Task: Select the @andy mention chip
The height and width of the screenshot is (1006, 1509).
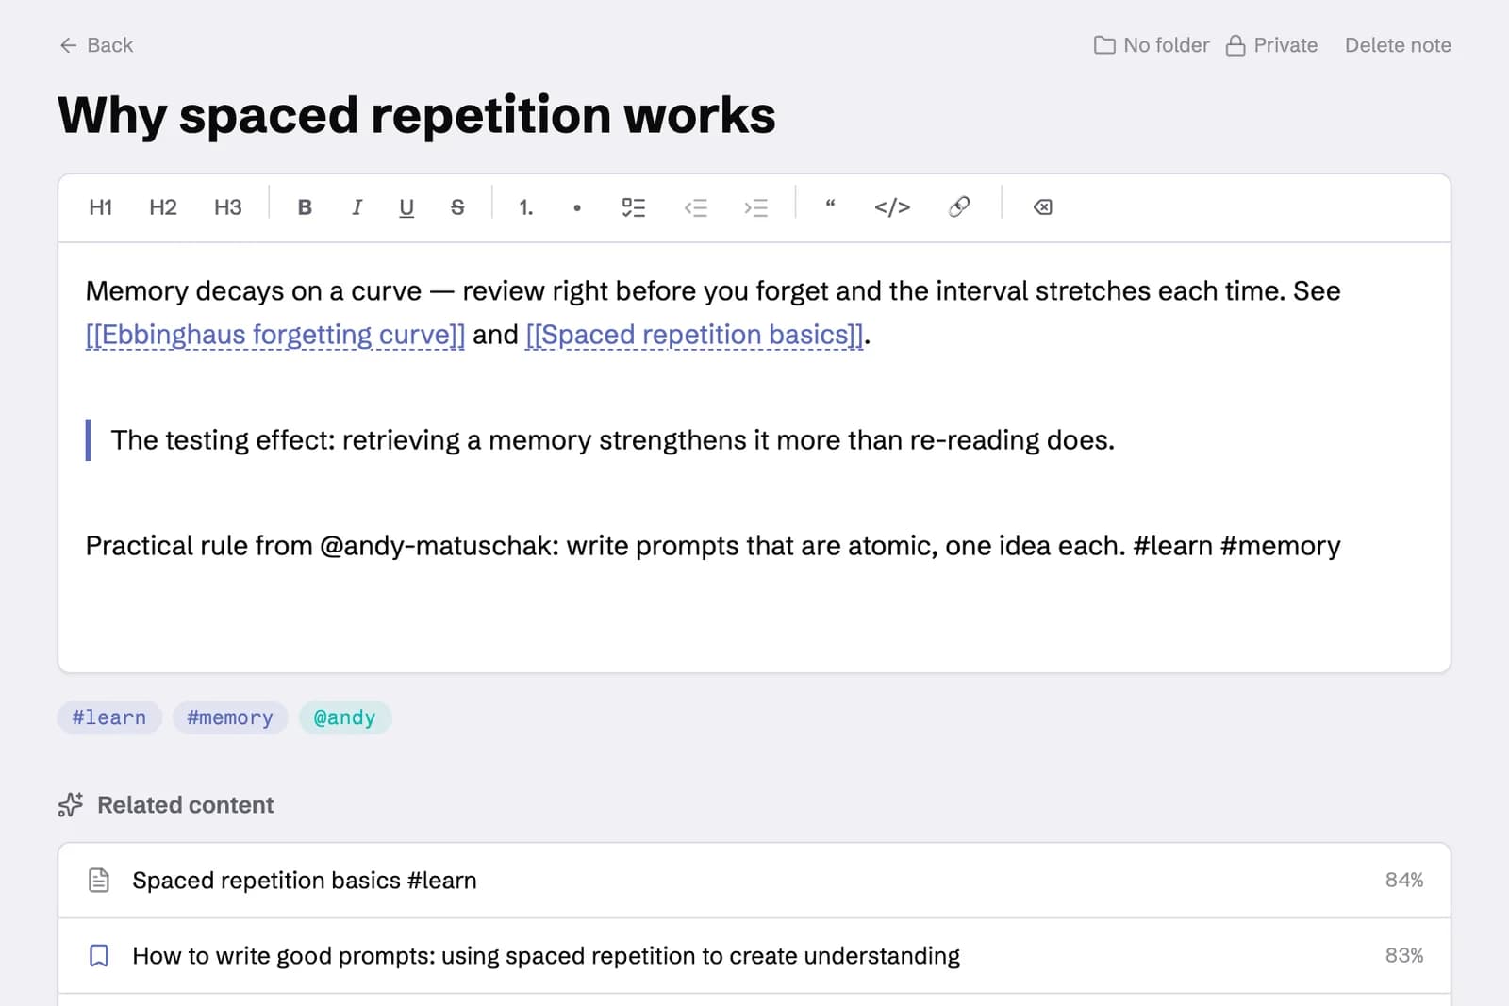Action: pos(344,717)
